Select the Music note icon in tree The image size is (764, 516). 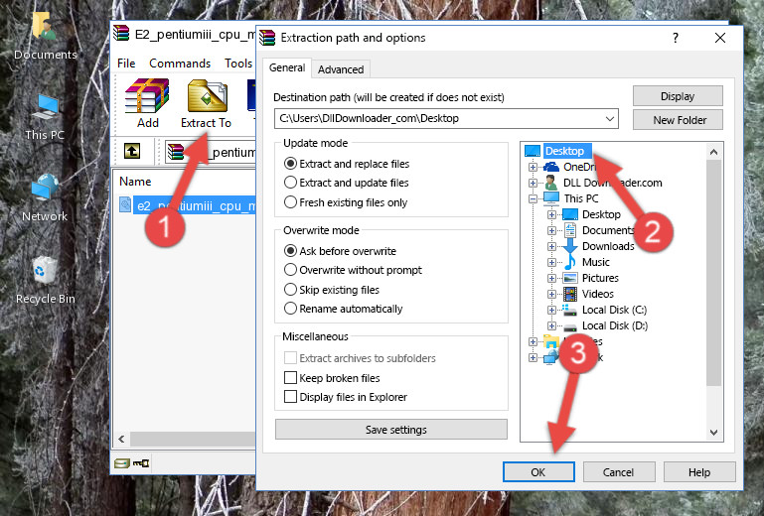[569, 262]
